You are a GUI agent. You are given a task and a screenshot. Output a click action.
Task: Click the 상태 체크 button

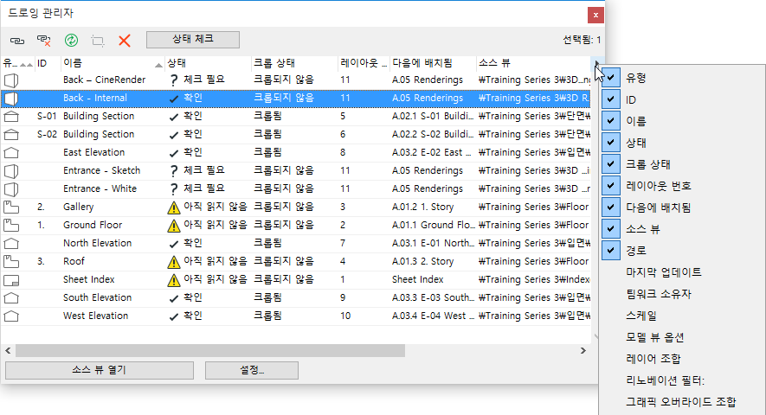click(x=193, y=40)
